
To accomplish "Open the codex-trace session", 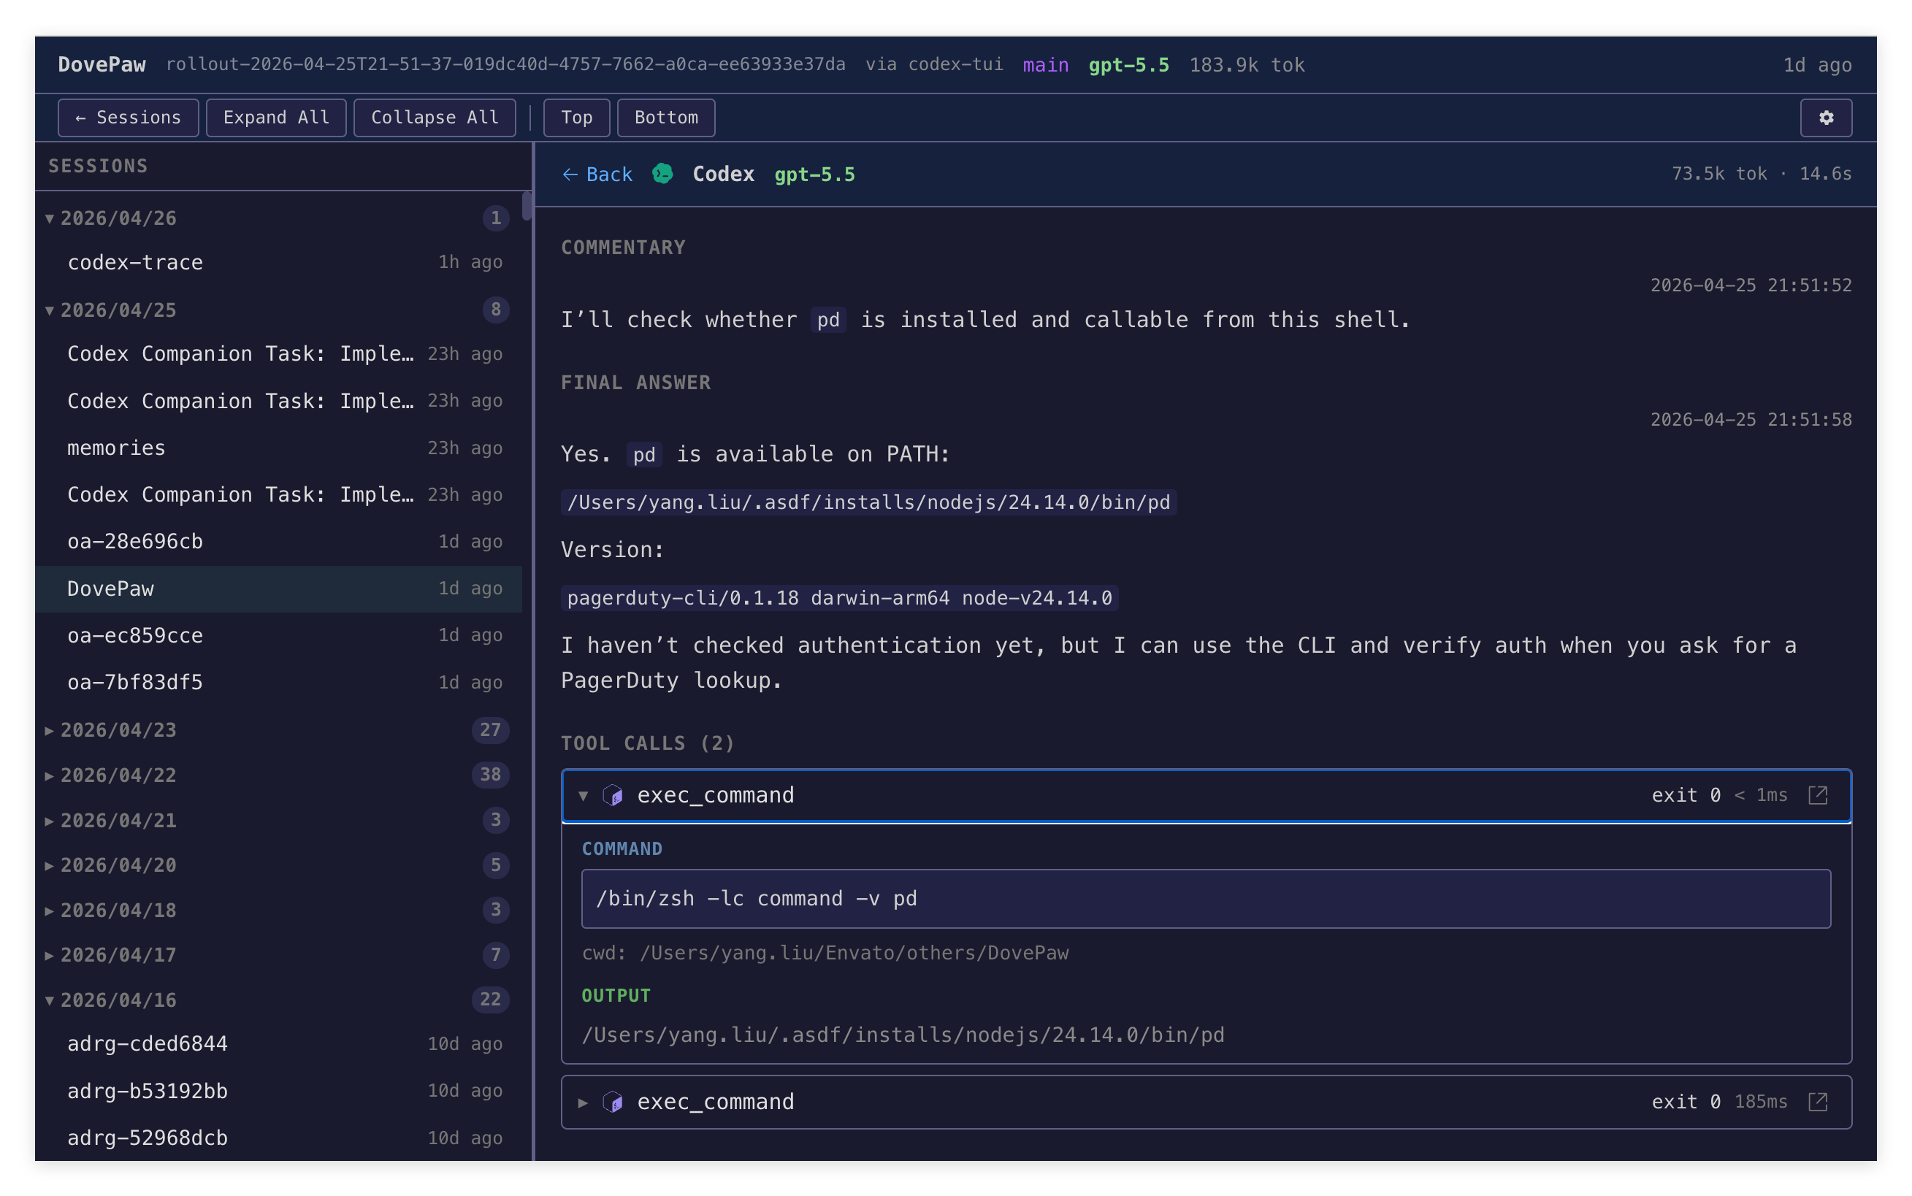I will (x=278, y=262).
